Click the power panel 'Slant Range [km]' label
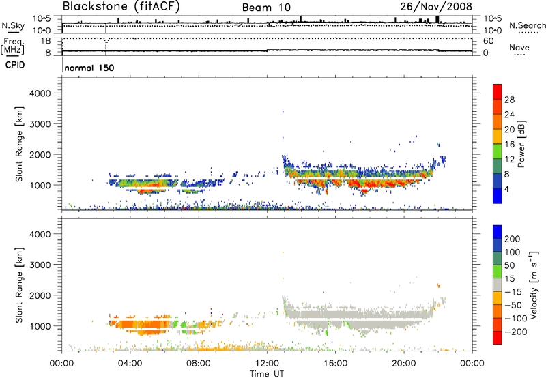This screenshot has width=546, height=378. coord(19,145)
